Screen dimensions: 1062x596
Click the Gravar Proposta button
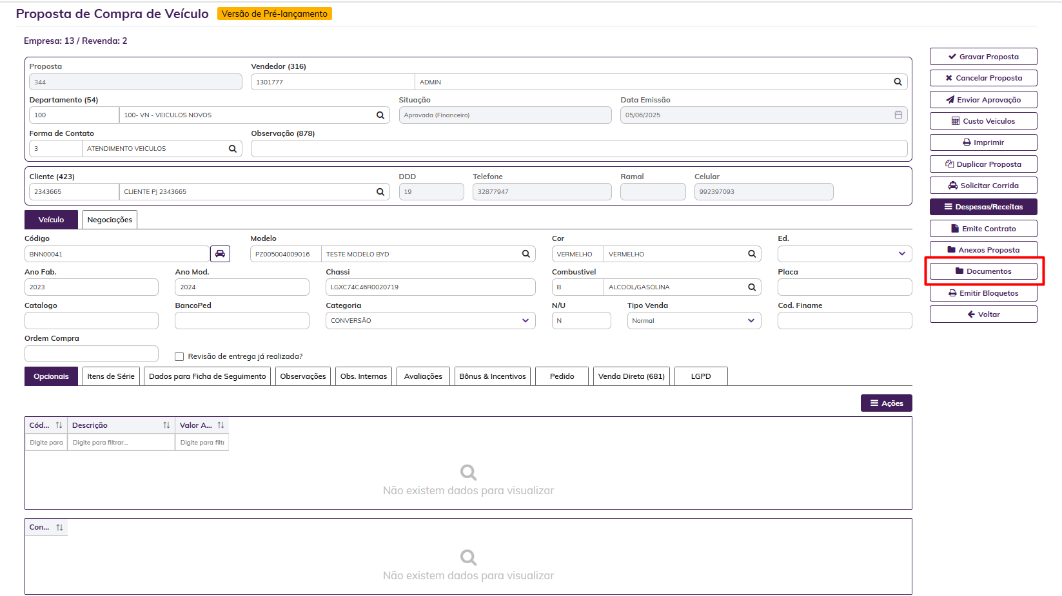983,57
